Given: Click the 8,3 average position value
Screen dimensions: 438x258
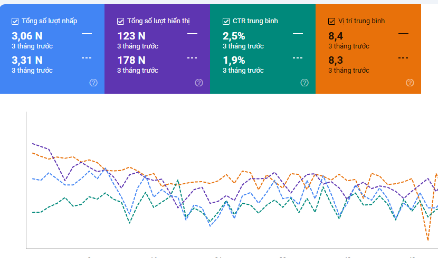Looking at the screenshot, I should click(x=336, y=60).
